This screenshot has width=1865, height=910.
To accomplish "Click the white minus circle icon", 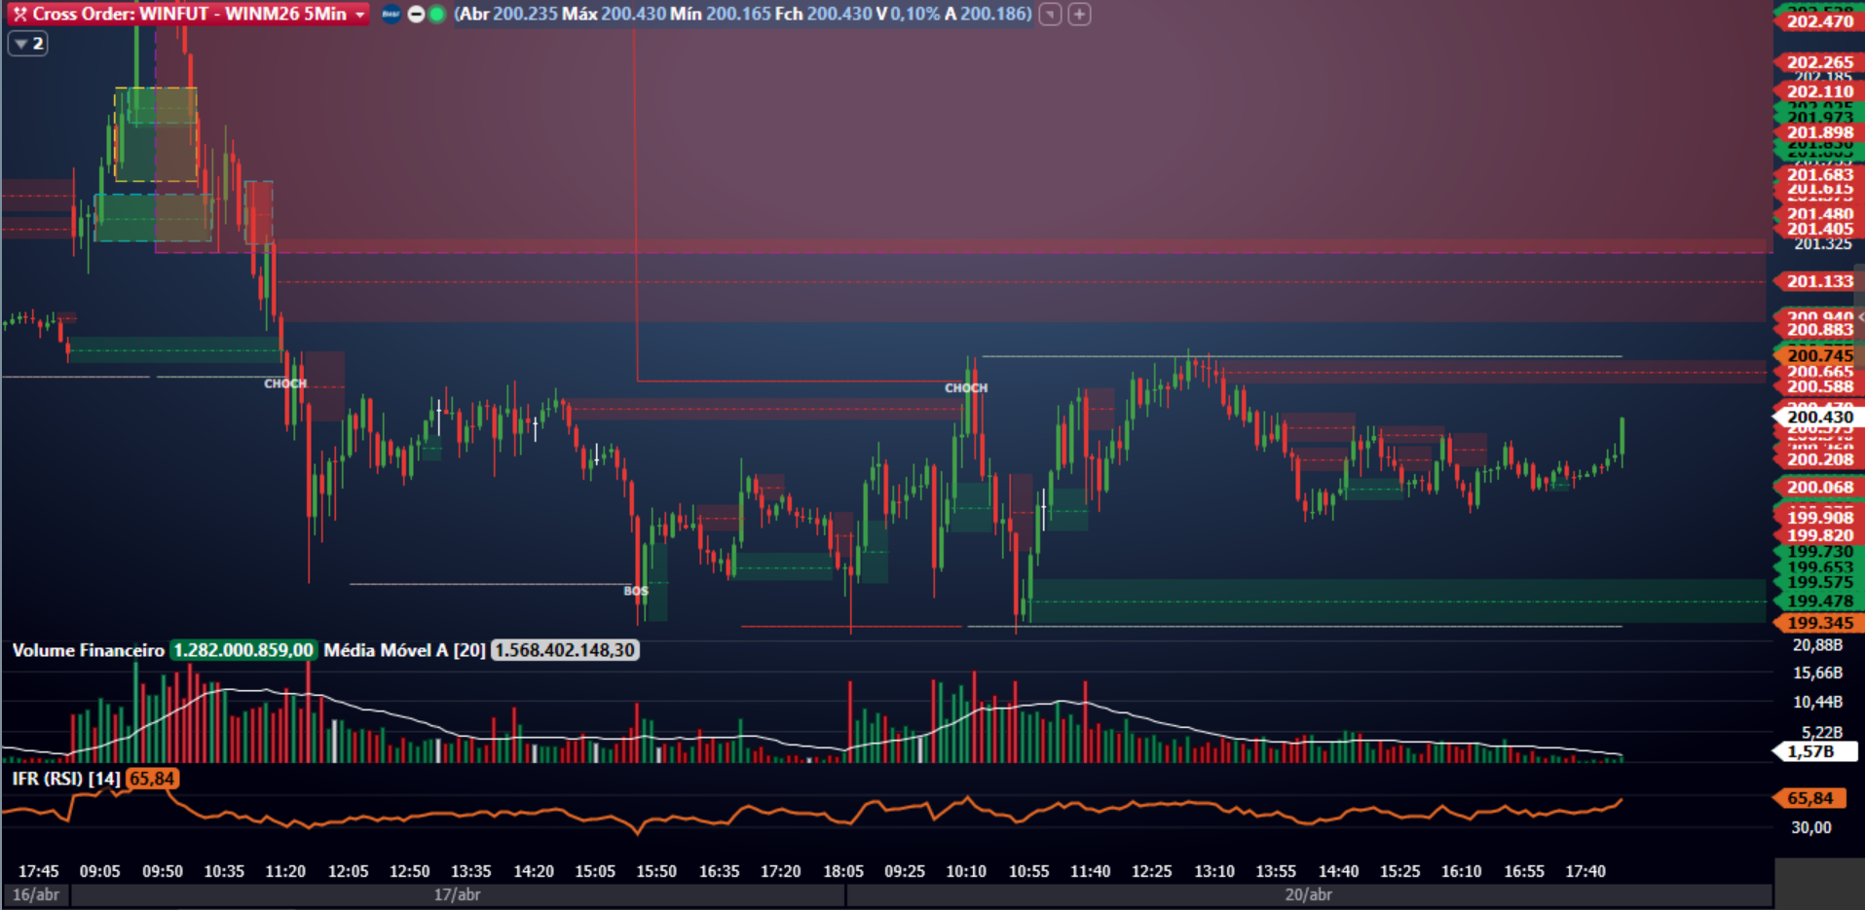I will tap(416, 14).
